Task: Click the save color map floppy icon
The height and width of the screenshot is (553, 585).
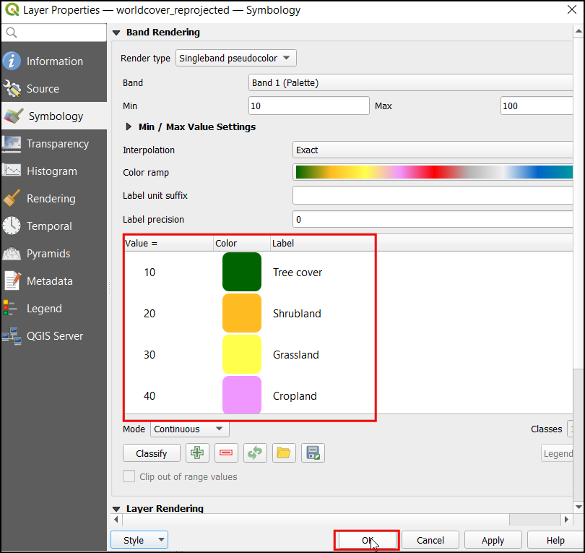Action: [x=313, y=453]
